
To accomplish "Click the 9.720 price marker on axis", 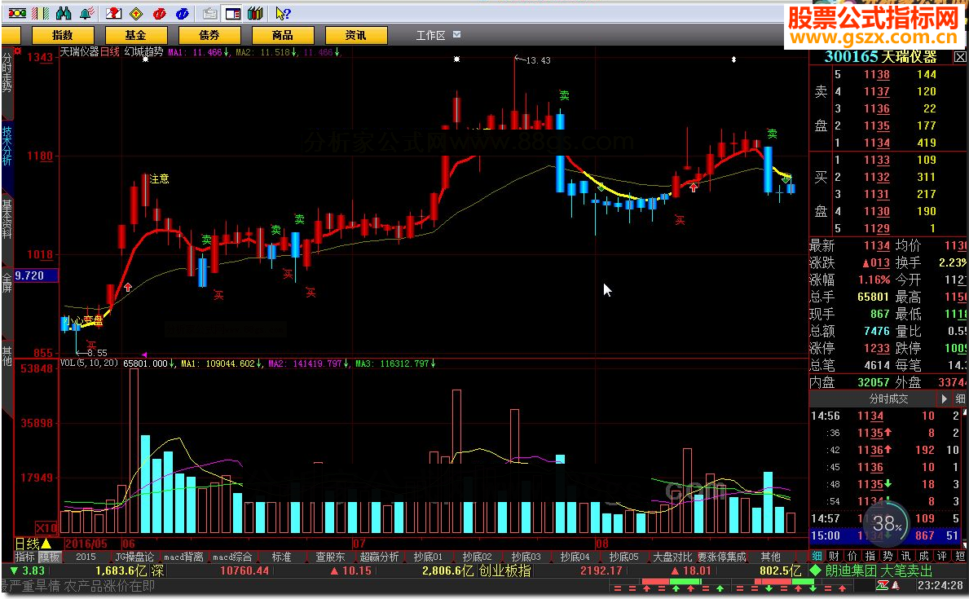I will 36,275.
